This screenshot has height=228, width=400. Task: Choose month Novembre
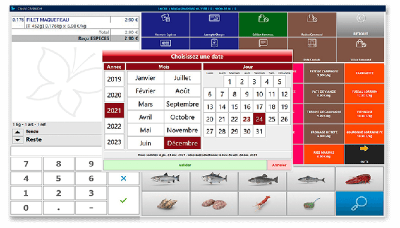point(182,130)
